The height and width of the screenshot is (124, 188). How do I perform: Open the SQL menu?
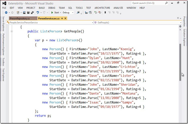pyautogui.click(x=70, y=8)
